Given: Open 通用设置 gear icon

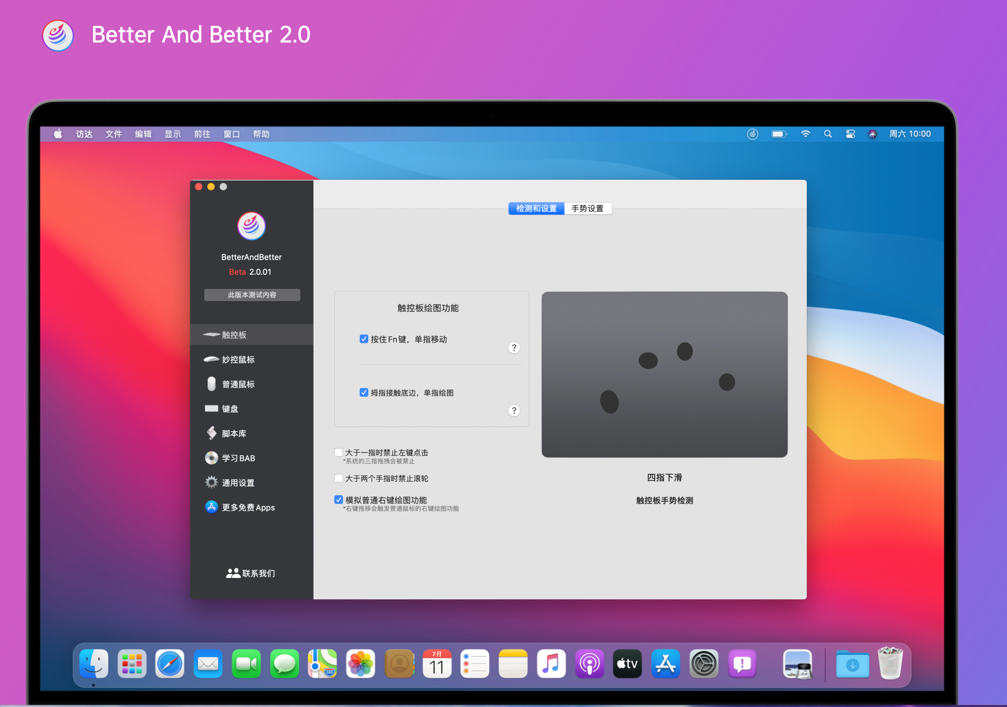Looking at the screenshot, I should 211,483.
